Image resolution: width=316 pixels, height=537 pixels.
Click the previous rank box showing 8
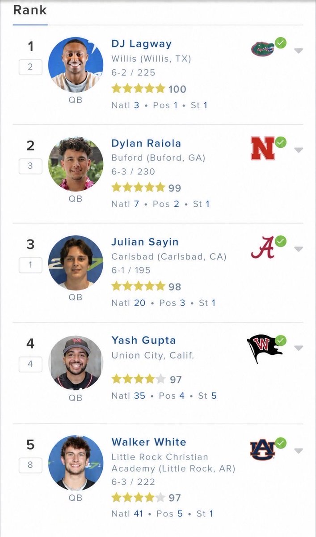point(30,465)
